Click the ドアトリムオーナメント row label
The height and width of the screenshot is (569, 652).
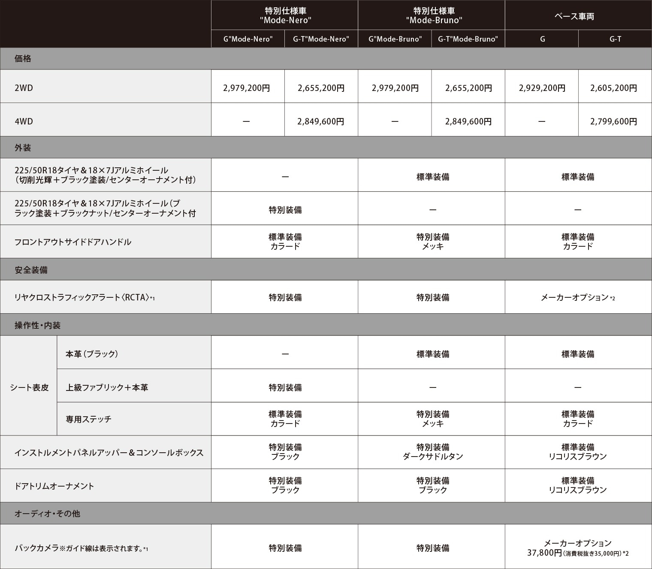pos(106,486)
